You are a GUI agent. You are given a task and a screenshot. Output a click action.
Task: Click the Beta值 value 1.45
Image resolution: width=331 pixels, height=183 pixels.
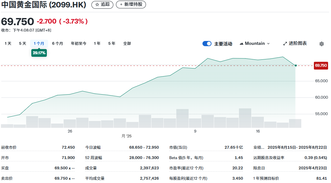tap(239, 158)
